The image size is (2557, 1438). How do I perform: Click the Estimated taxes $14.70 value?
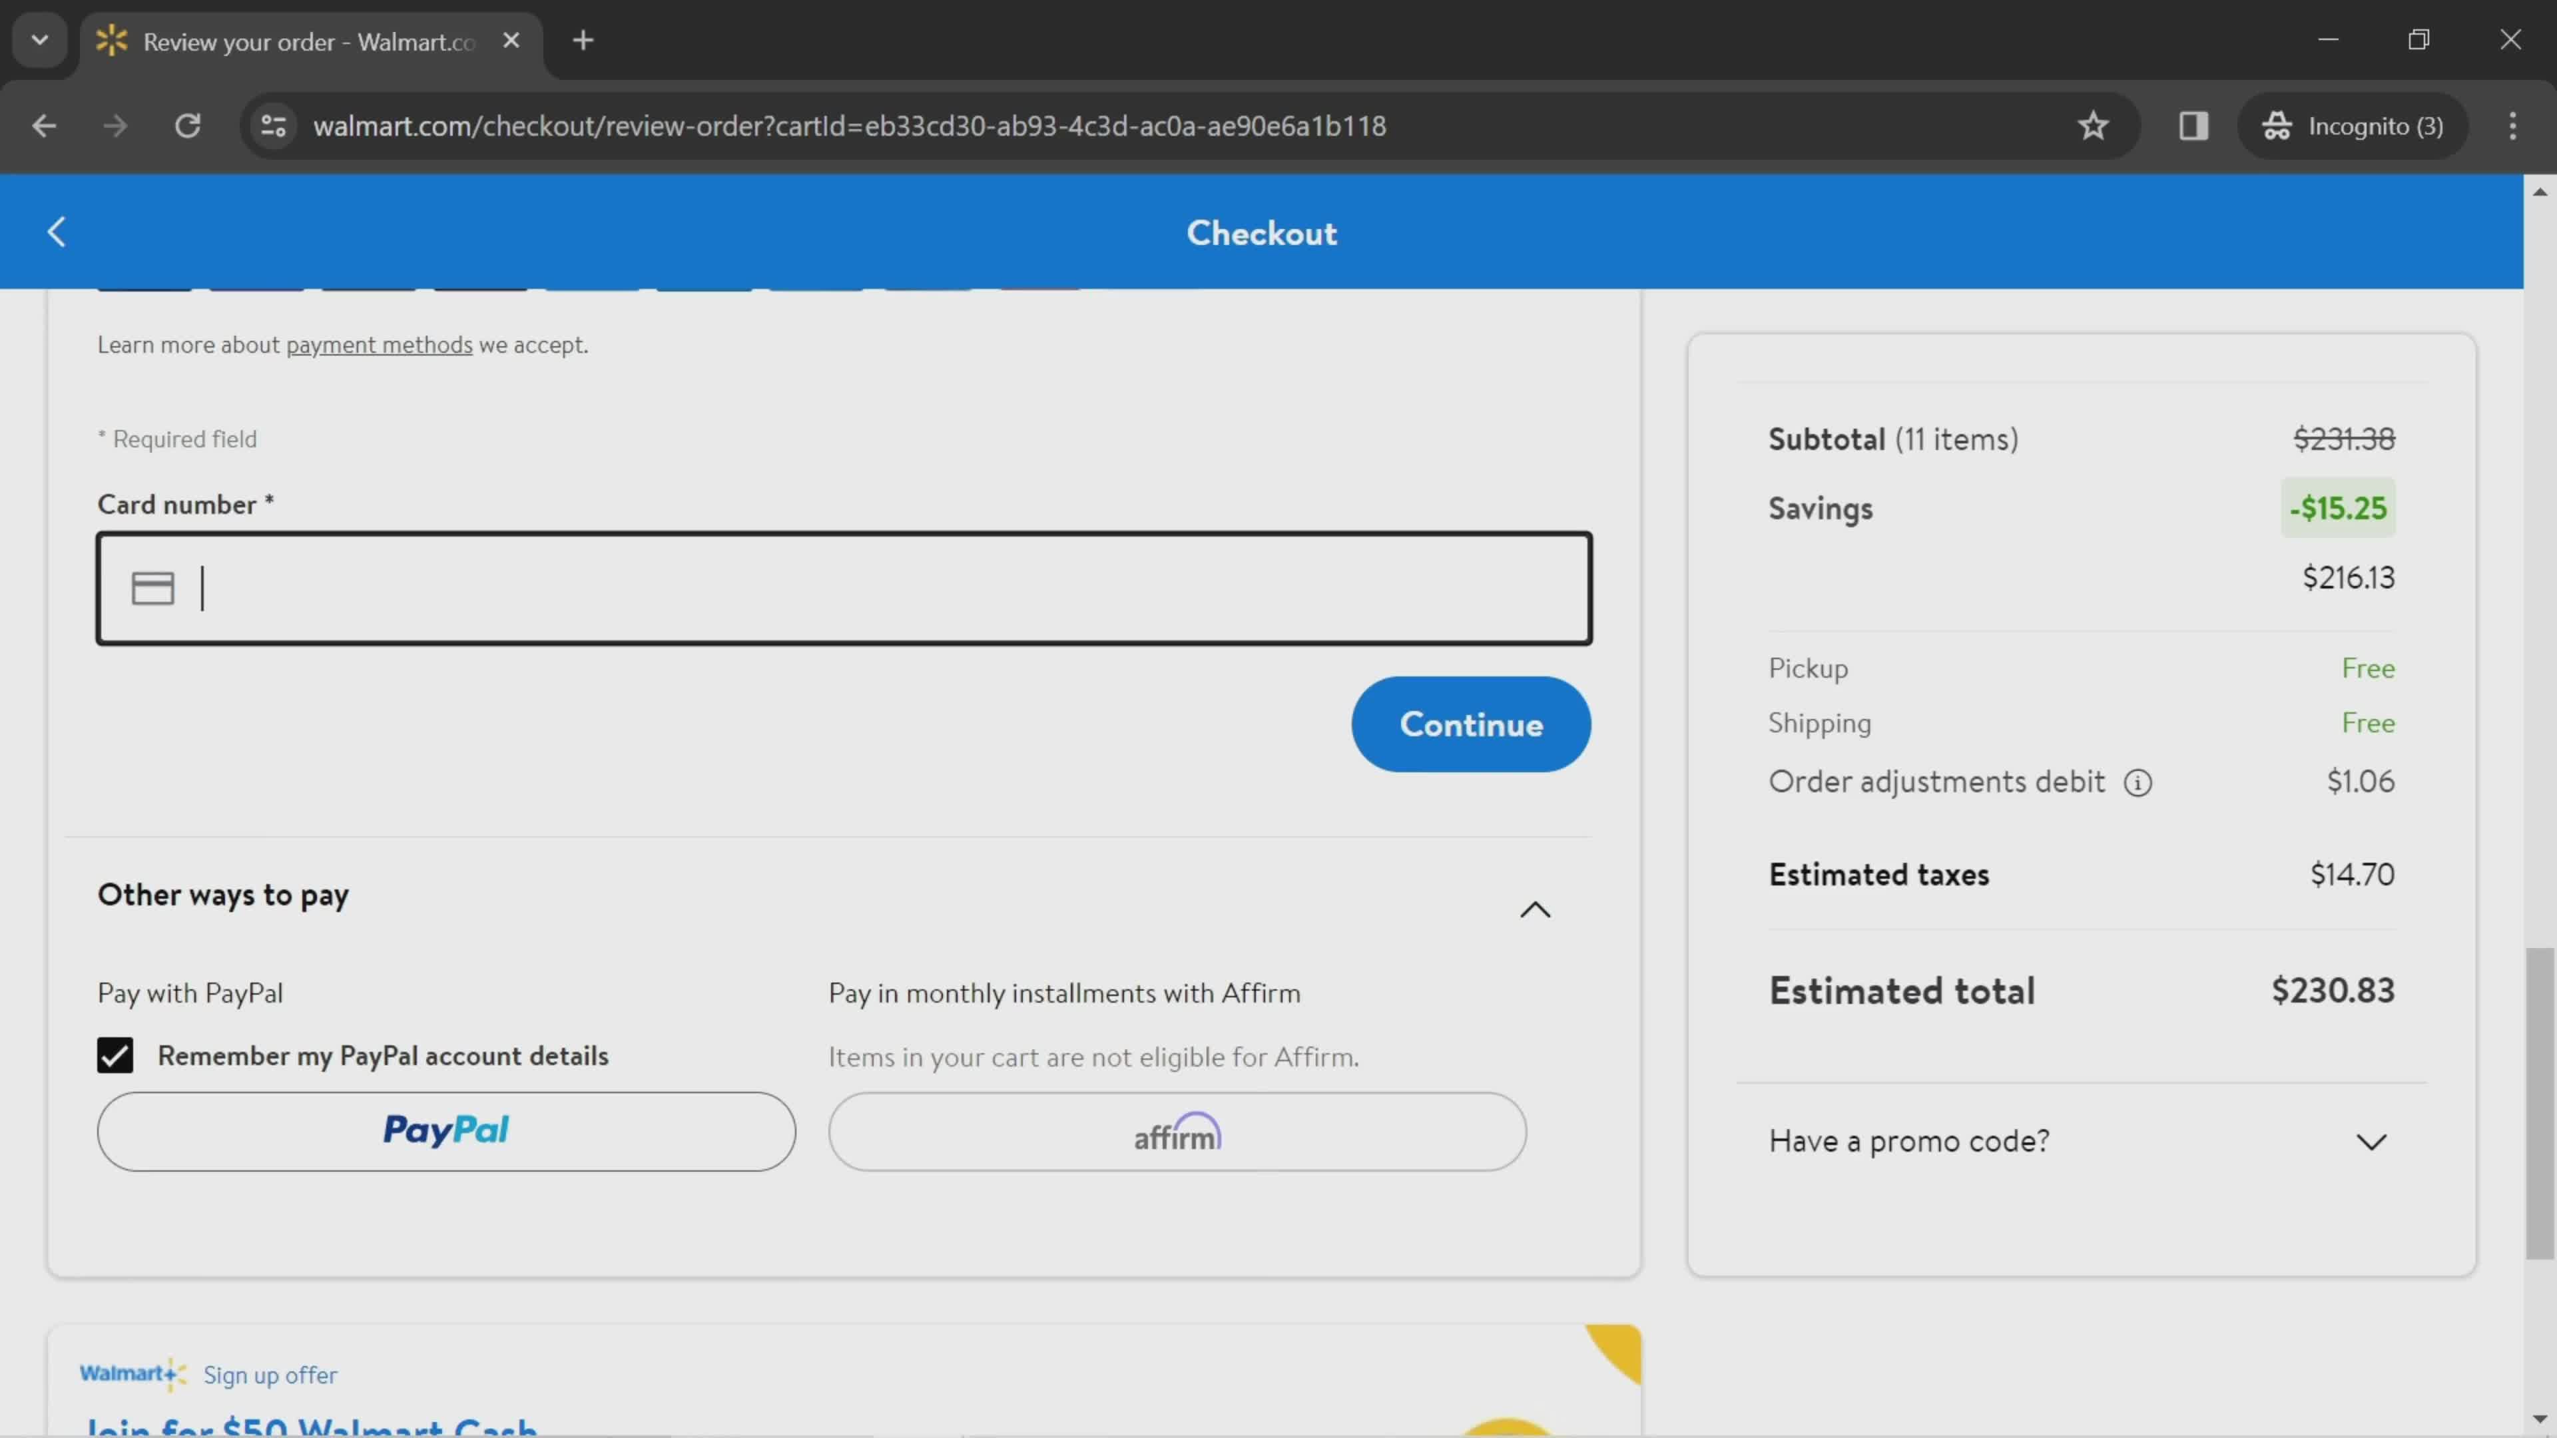(2351, 874)
